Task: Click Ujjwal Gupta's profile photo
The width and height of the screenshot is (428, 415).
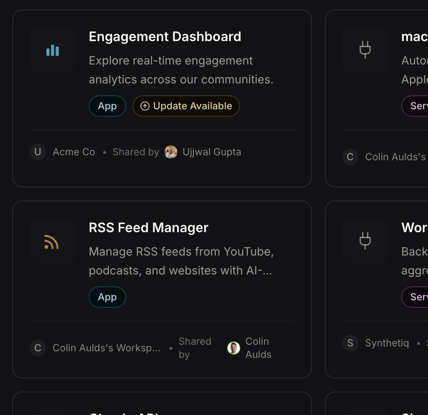Action: point(171,152)
